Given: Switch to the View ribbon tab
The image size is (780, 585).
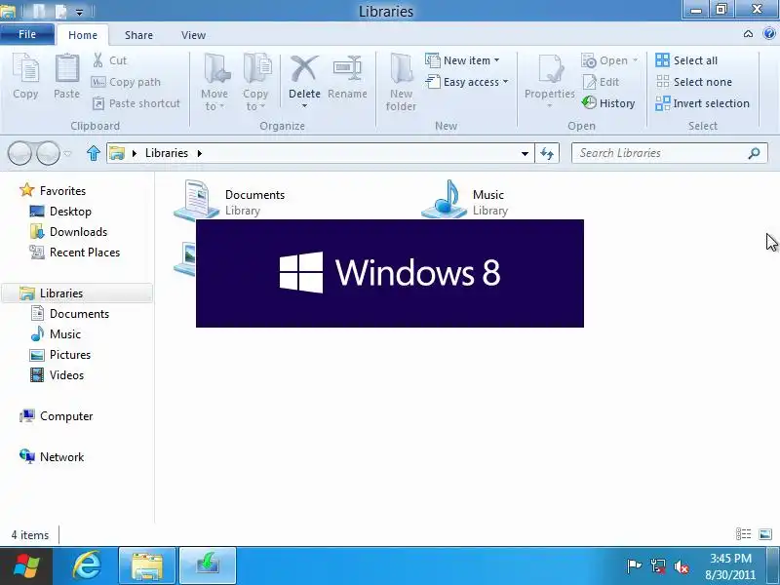Looking at the screenshot, I should [x=193, y=35].
